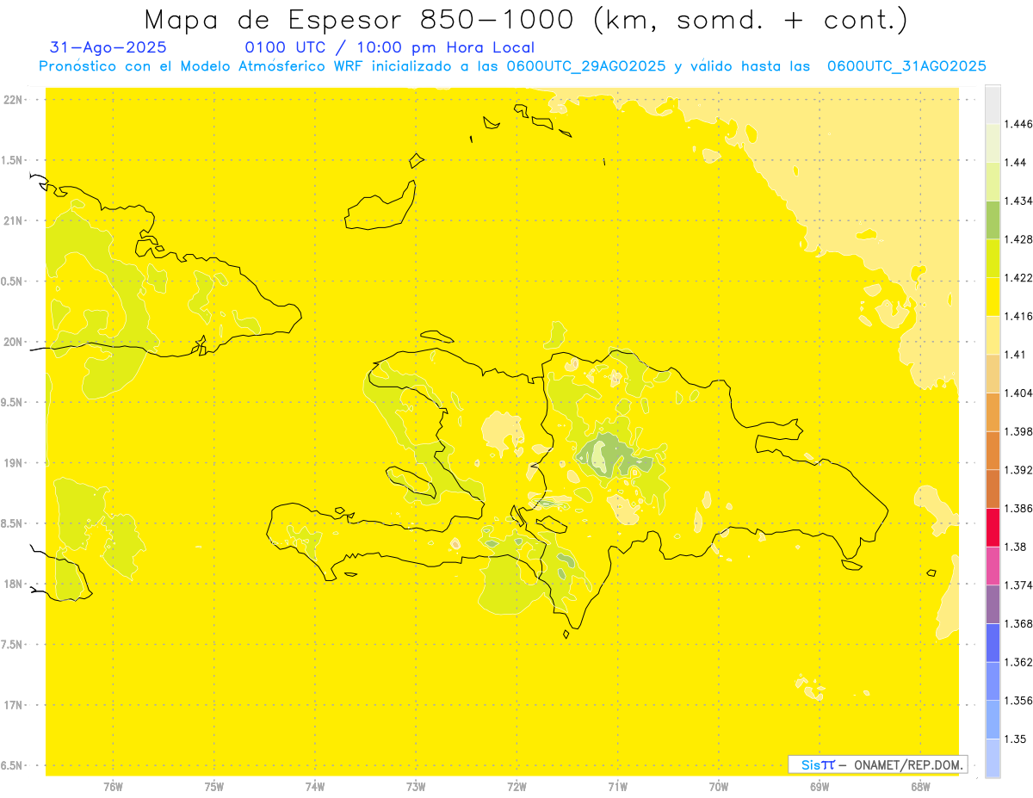The image size is (1033, 798).
Task: Click the light blue legend swatch between 1.35 and 1.356
Action: (x=993, y=720)
